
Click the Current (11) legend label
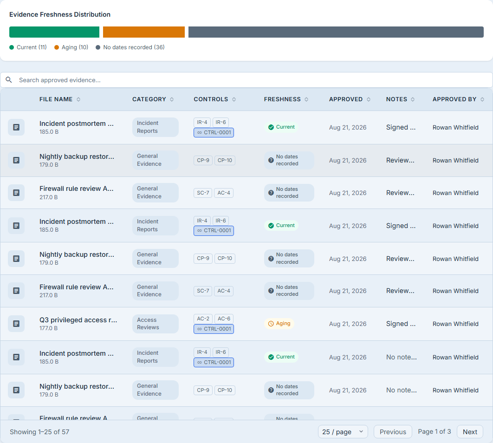pyautogui.click(x=32, y=47)
